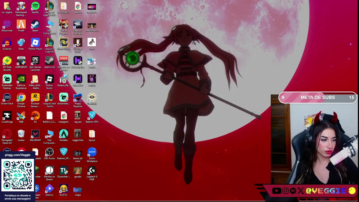Open the Instagram Chrome shortcut
Screen dimensions: 359x202
coord(63,117)
